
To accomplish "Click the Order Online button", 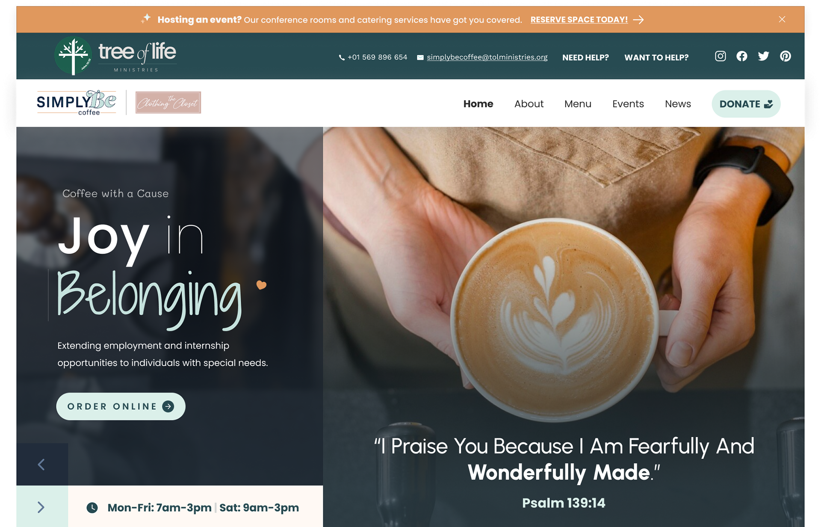I will tap(121, 406).
